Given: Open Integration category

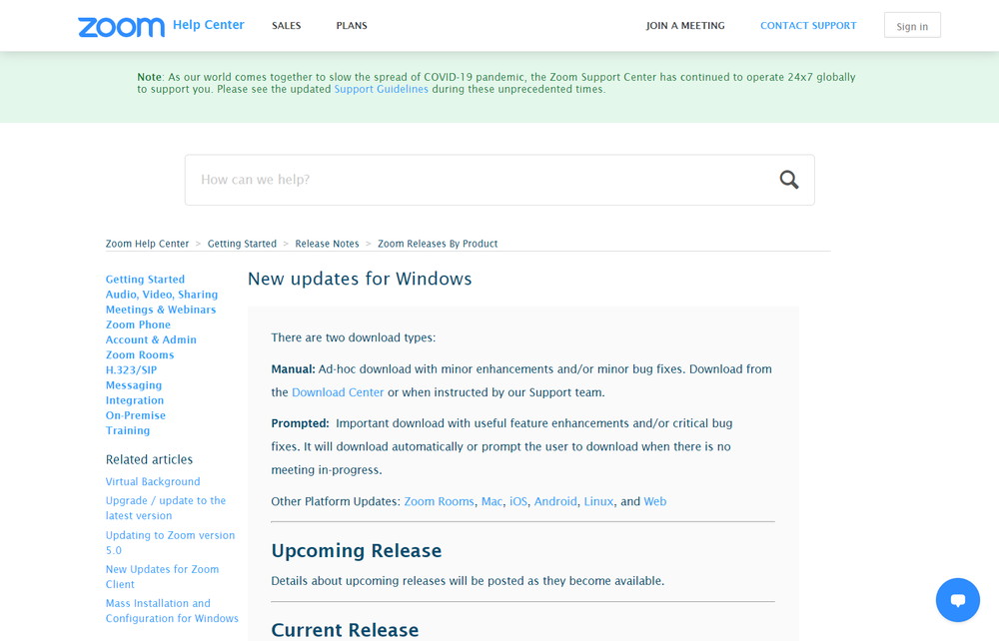Looking at the screenshot, I should click(x=135, y=400).
